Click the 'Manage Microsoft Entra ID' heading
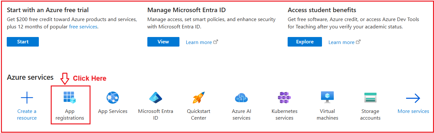 coord(187,10)
